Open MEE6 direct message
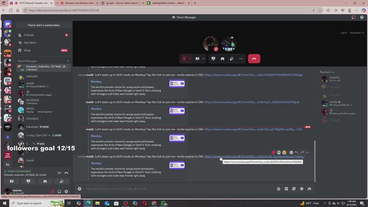 click(x=43, y=110)
